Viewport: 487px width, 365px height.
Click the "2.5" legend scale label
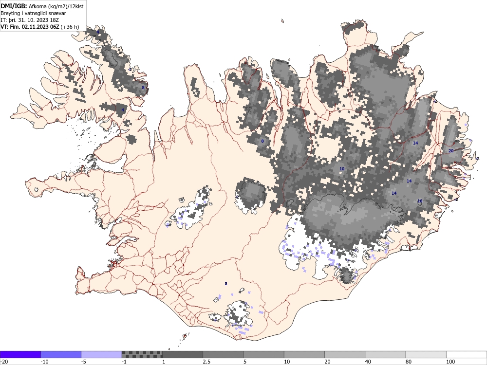tap(206, 362)
